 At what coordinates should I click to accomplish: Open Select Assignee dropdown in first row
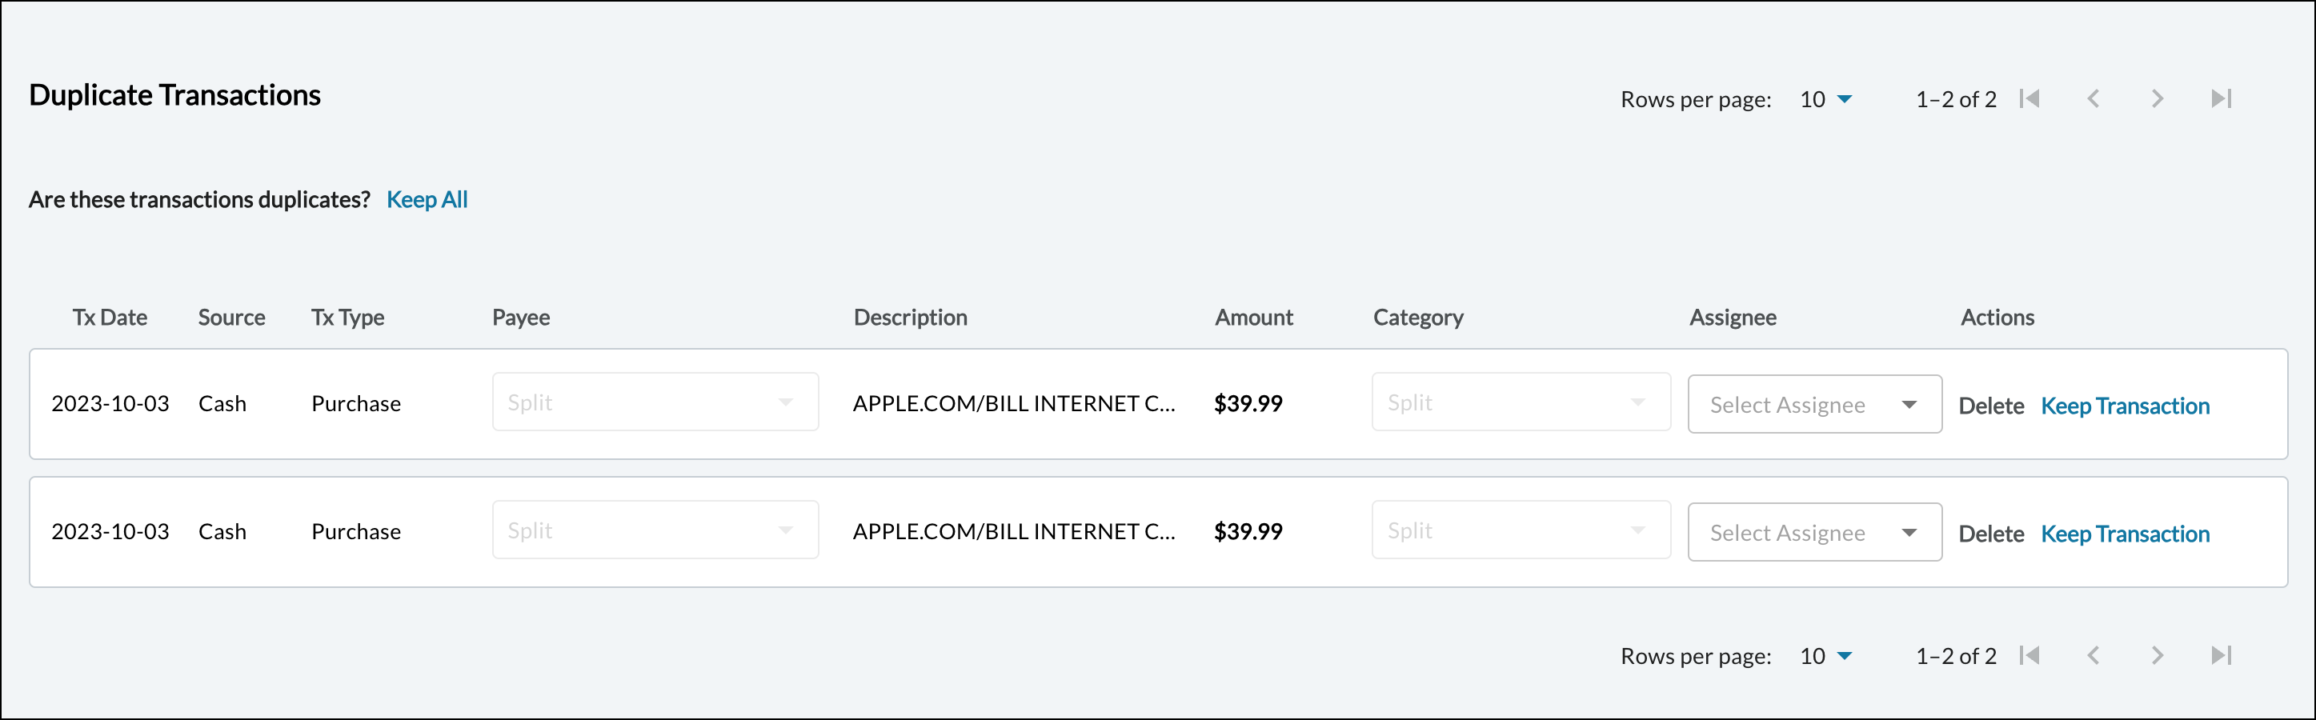1814,405
